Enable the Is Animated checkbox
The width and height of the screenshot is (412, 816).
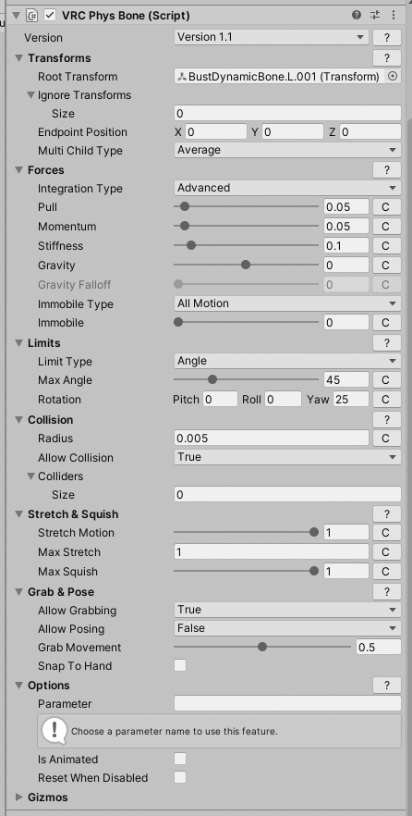click(180, 760)
